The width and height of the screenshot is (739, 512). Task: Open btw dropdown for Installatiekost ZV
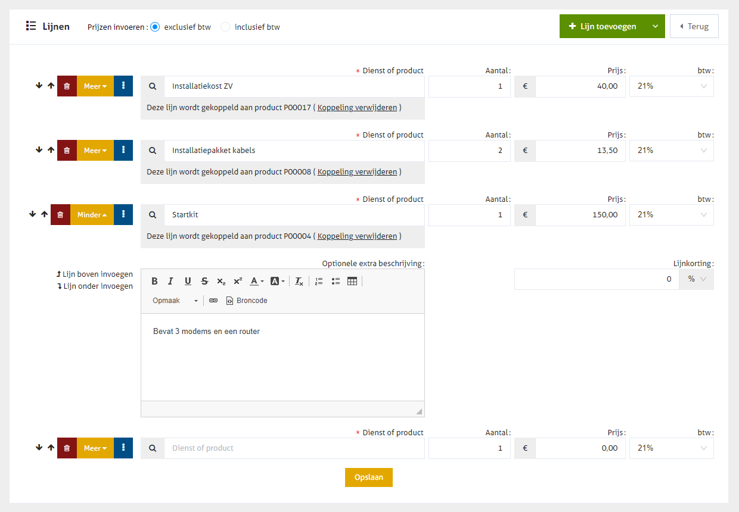tap(671, 86)
